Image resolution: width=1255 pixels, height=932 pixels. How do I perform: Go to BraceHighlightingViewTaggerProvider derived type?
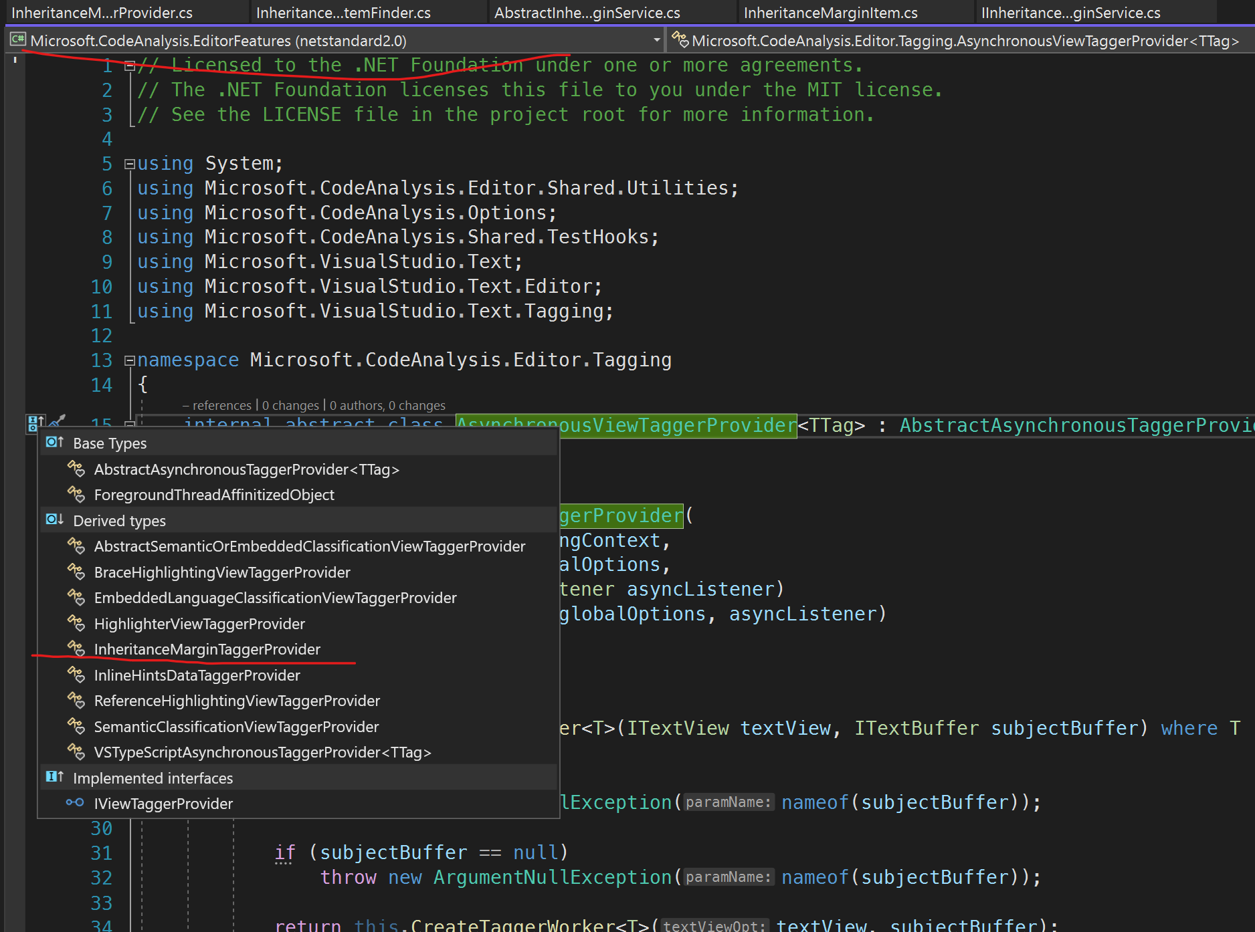coord(222,572)
